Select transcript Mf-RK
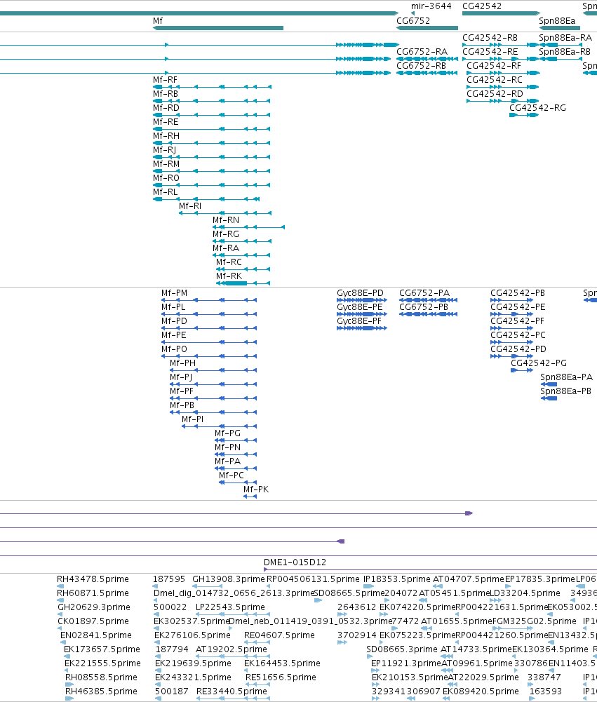The width and height of the screenshot is (597, 702). point(229,276)
